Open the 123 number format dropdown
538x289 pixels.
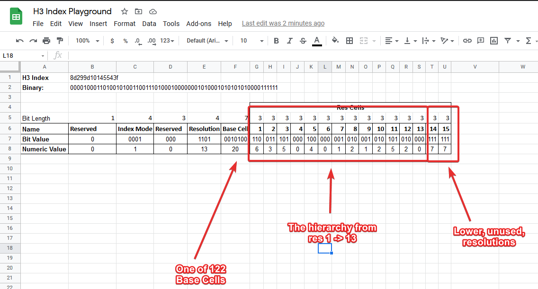pos(167,41)
